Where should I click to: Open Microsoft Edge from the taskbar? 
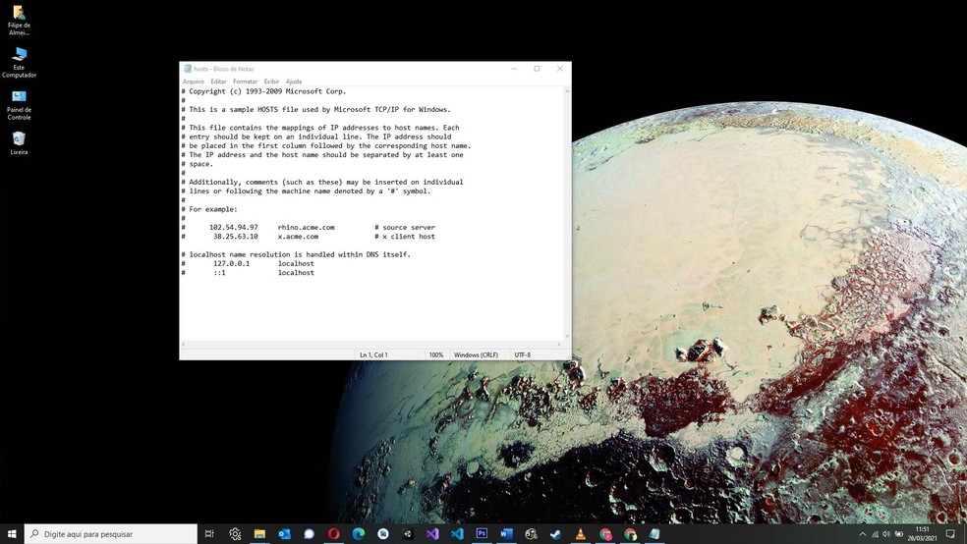359,534
